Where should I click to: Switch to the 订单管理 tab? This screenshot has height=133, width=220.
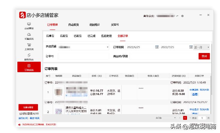coord(52,25)
